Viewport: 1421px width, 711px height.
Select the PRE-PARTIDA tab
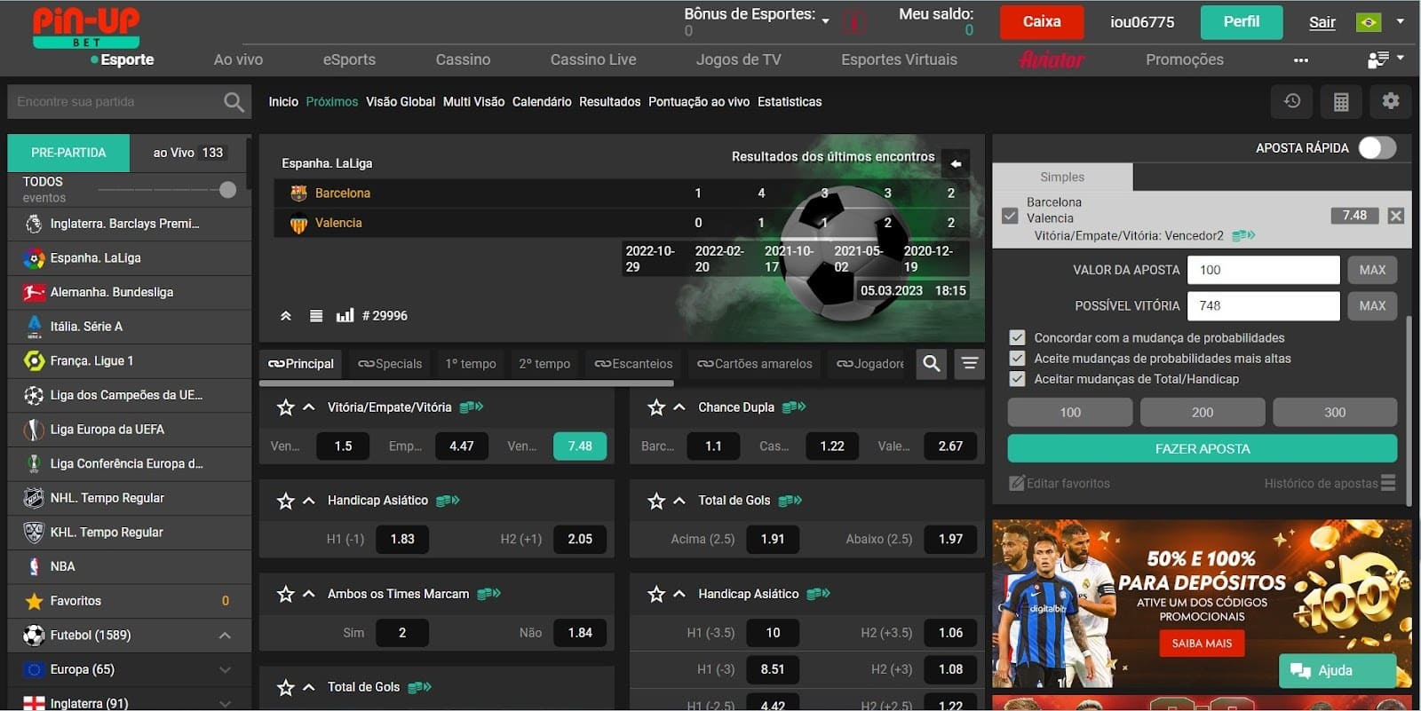click(x=68, y=153)
